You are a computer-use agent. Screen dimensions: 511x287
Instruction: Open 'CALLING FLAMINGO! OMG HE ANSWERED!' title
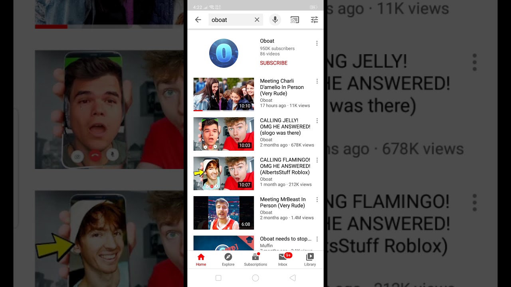(285, 166)
